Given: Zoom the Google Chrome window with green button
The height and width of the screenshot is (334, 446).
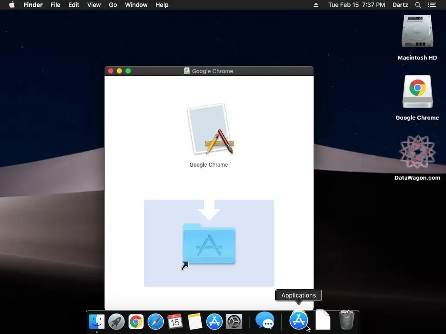Looking at the screenshot, I should (x=128, y=71).
